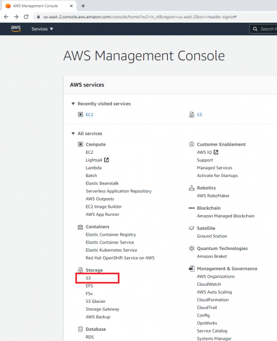This screenshot has width=277, height=341.
Task: Open EC2 Image Builder
Action: (104, 207)
